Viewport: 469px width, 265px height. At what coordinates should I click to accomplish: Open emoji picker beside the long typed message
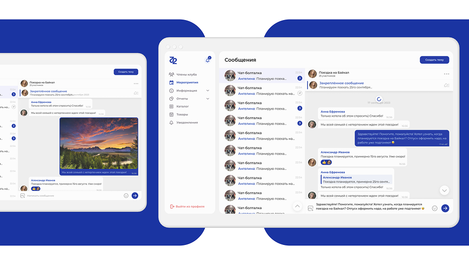(x=435, y=208)
